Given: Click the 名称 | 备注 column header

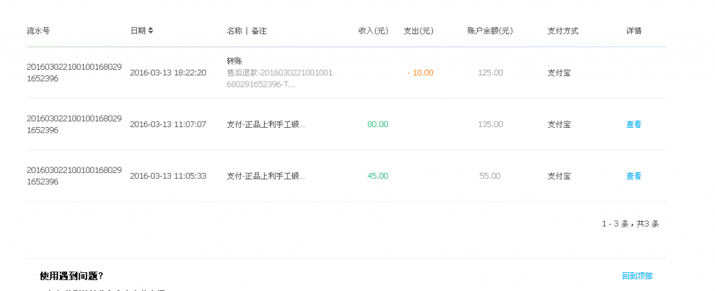Looking at the screenshot, I should coord(246,31).
